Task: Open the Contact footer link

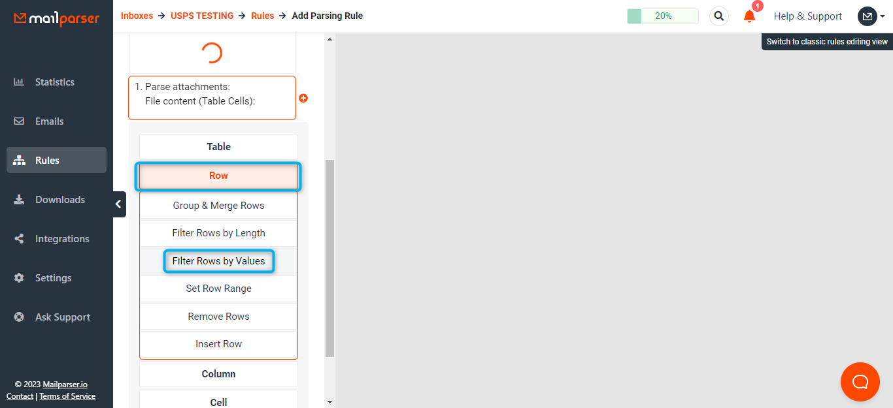Action: pos(20,396)
